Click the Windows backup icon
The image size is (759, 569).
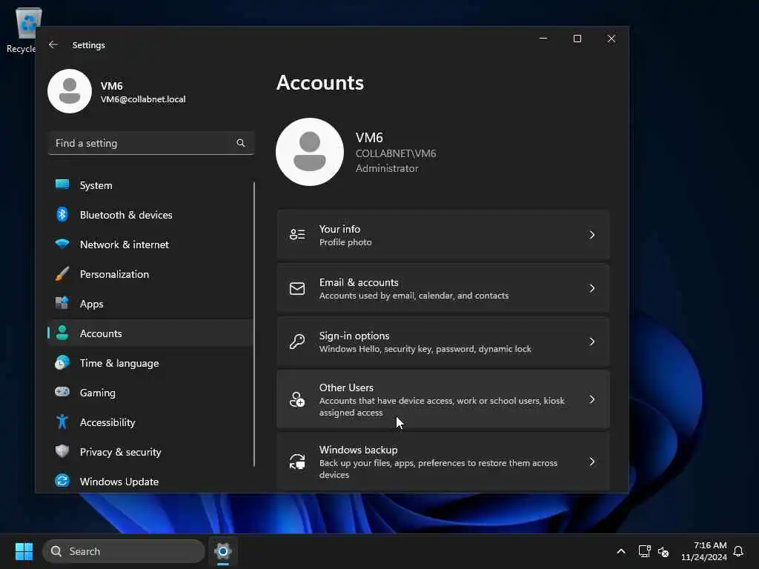297,462
